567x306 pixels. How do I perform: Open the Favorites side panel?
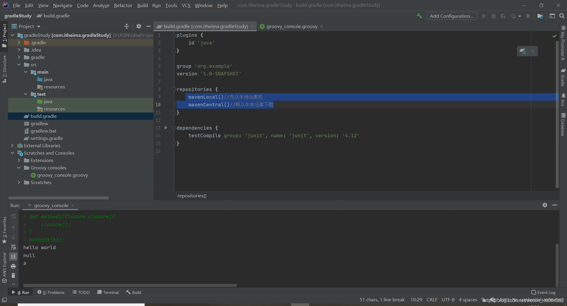pos(4,230)
